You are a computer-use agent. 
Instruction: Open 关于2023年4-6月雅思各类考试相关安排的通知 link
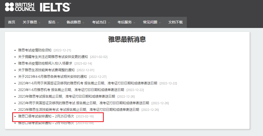52,77
